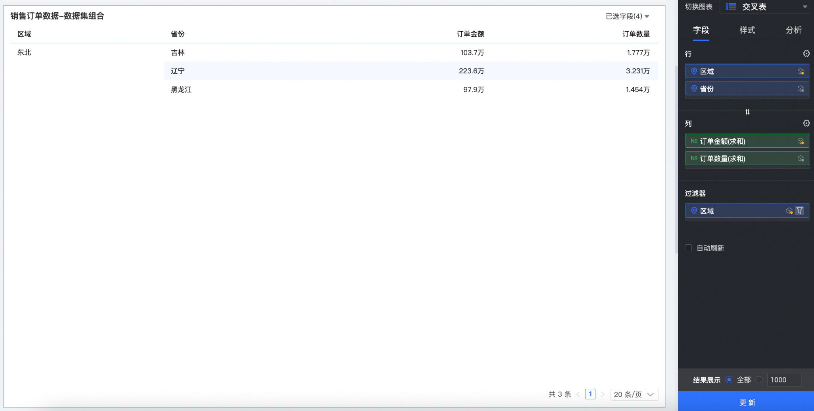Select 吉林 province cell
Image resolution: width=814 pixels, height=411 pixels.
point(178,52)
